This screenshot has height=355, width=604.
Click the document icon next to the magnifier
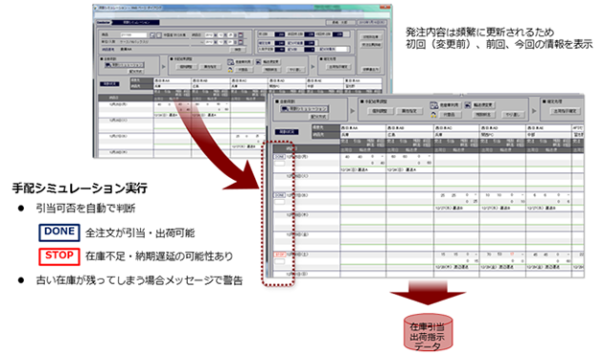(158, 35)
